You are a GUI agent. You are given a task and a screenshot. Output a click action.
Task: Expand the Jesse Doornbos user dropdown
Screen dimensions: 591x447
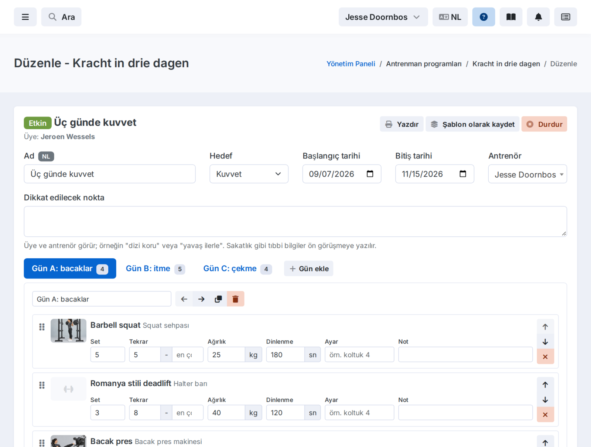click(383, 17)
